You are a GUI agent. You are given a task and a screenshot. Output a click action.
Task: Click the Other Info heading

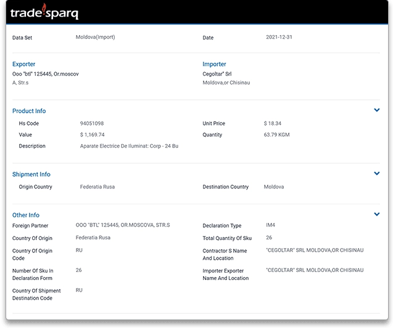pos(26,215)
